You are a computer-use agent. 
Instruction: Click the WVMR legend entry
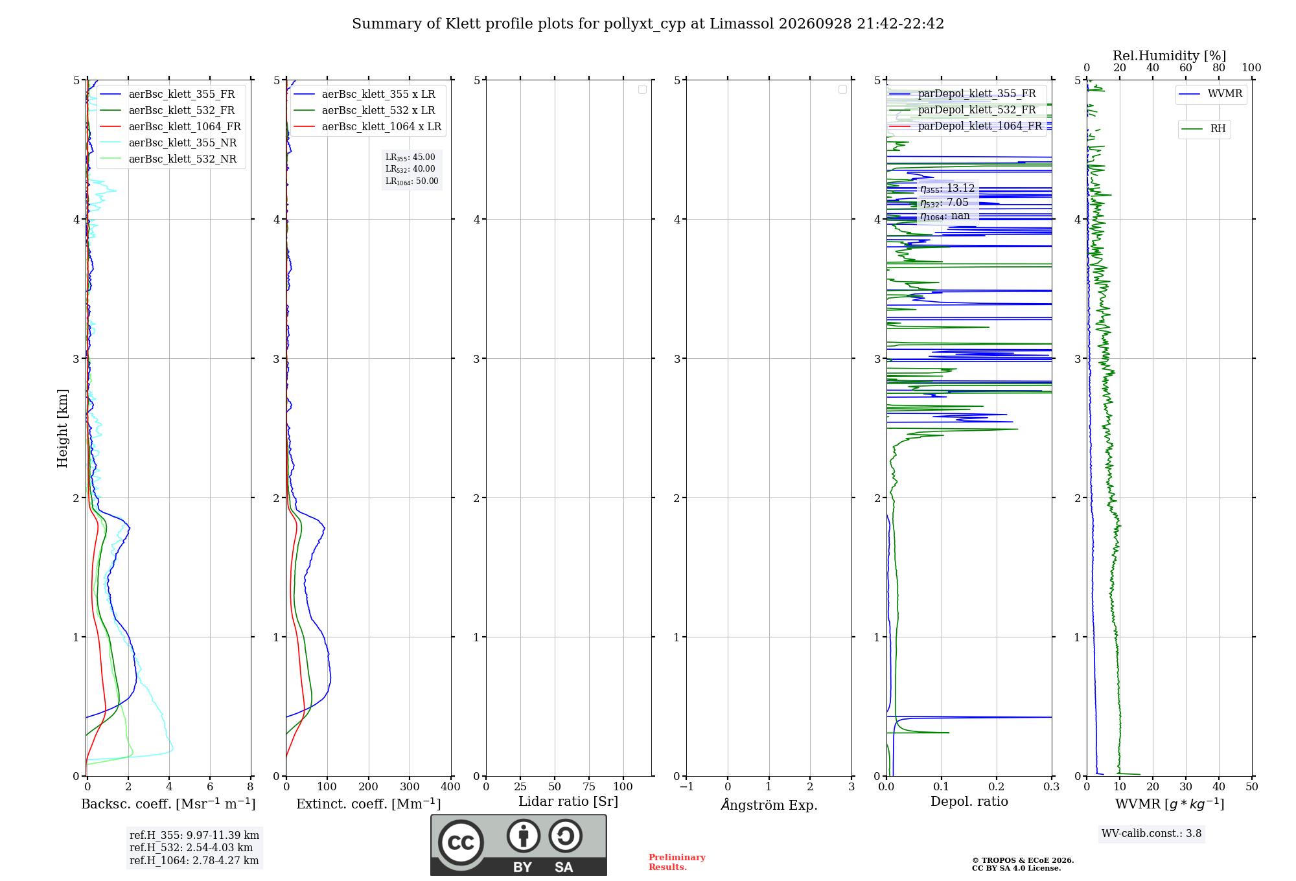(1211, 95)
